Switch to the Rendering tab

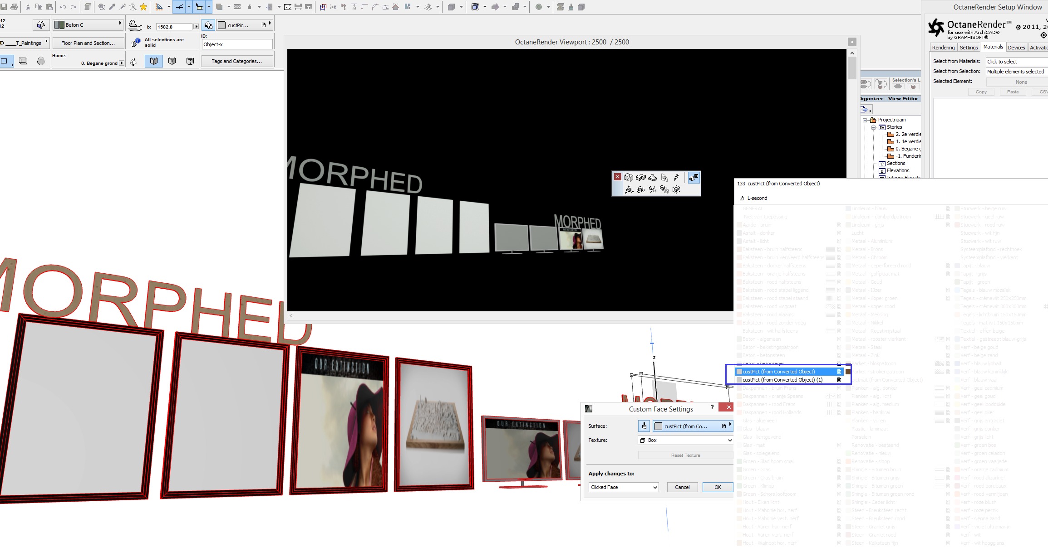click(x=943, y=48)
